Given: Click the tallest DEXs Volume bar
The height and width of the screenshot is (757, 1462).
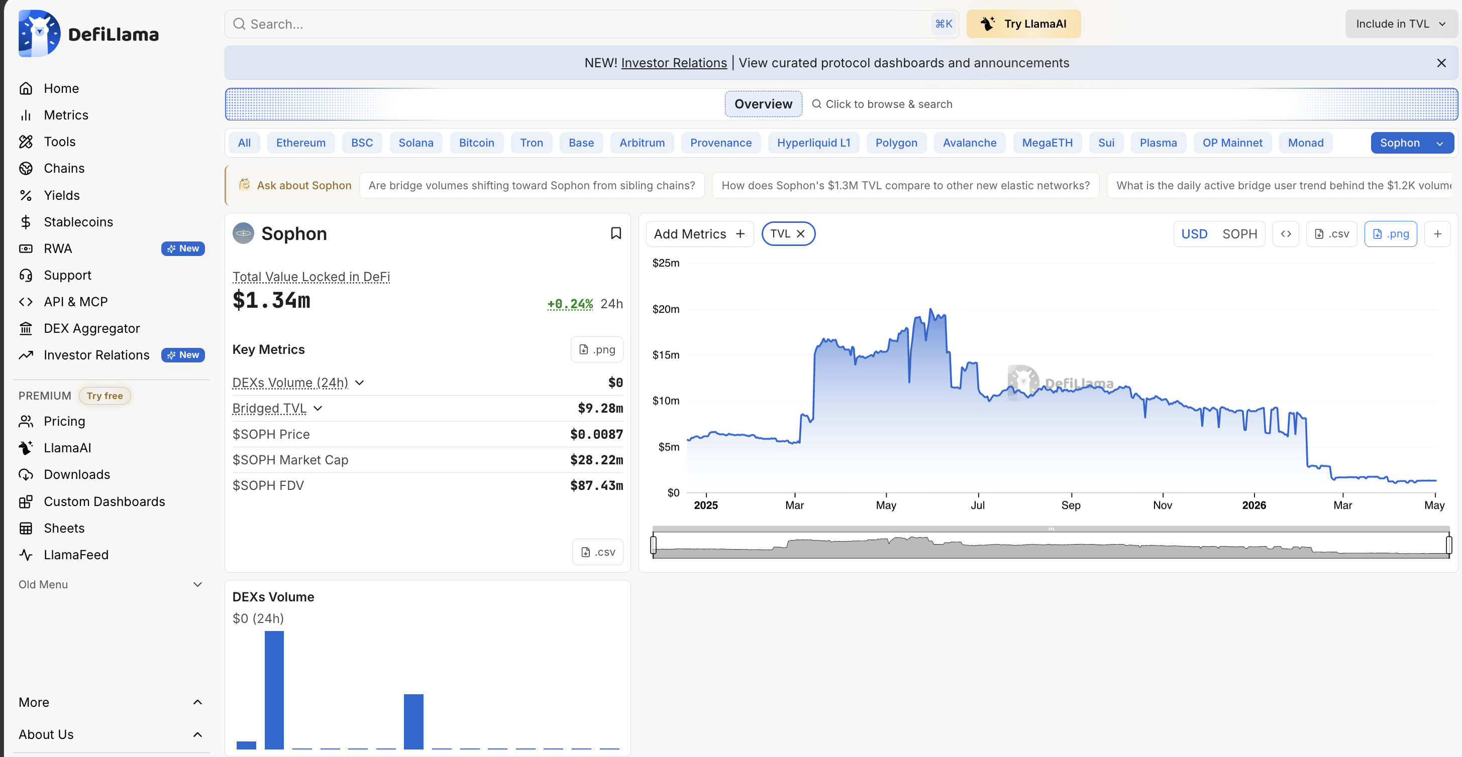Looking at the screenshot, I should pos(274,690).
